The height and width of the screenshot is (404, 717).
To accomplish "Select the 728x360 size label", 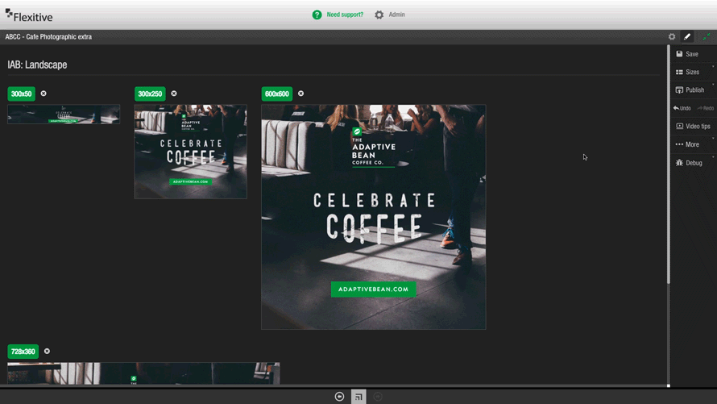I will click(x=23, y=352).
